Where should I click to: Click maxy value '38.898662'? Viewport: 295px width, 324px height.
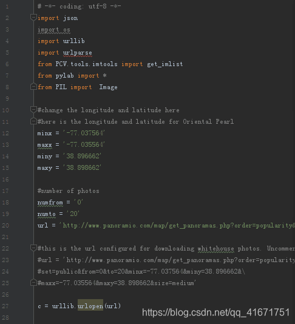82,167
